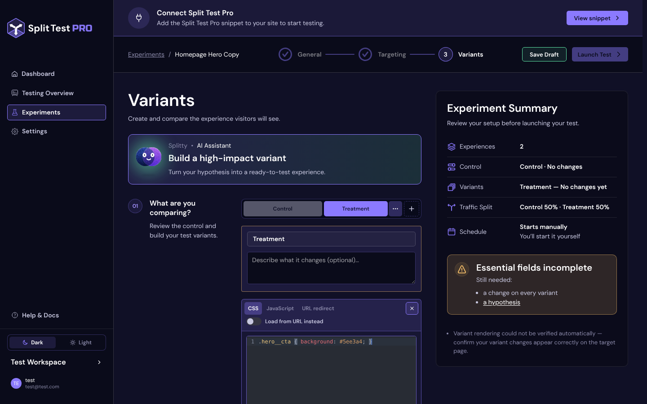Select the Control variant tab

point(283,209)
